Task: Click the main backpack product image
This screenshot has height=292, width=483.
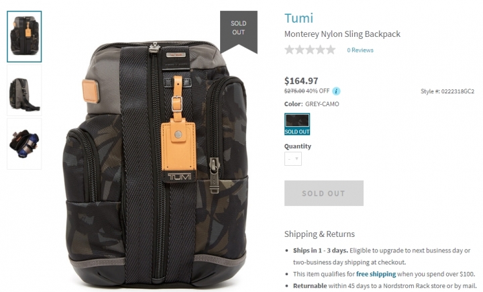Action: [x=156, y=163]
